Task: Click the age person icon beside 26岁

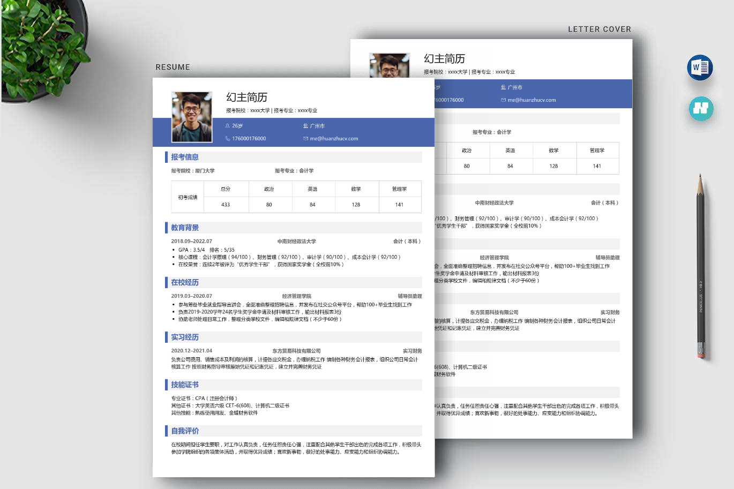Action: tap(228, 126)
